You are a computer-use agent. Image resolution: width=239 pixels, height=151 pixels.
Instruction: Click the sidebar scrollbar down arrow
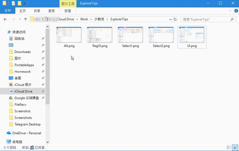click(x=48, y=142)
